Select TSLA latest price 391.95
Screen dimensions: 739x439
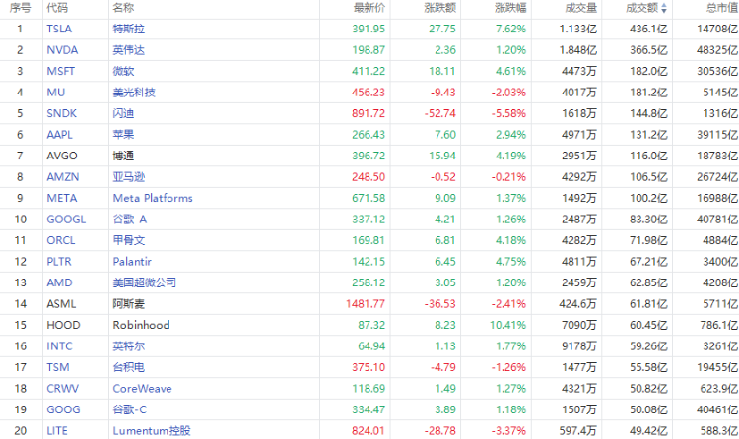point(369,29)
